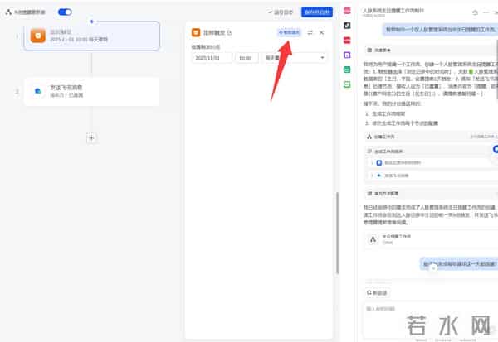Minimize the assistant chat panel
The width and height of the screenshot is (498, 342).
486,12
